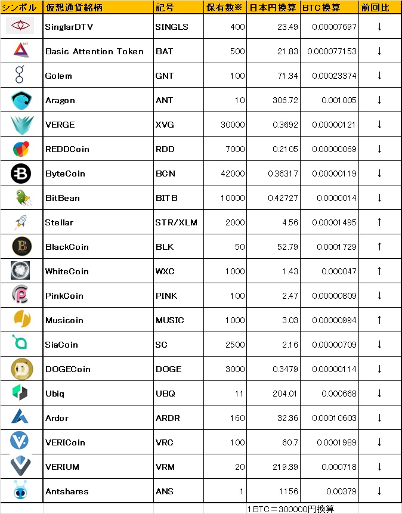Select the PinkCoin logo
The width and height of the screenshot is (402, 514).
(20, 294)
